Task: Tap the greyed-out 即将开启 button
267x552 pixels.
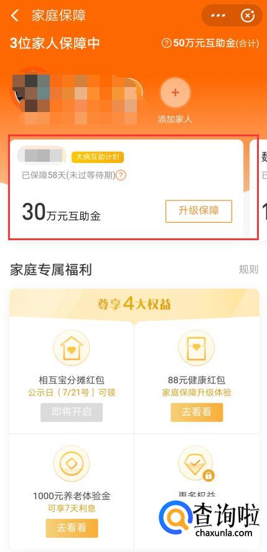Action: point(72,412)
